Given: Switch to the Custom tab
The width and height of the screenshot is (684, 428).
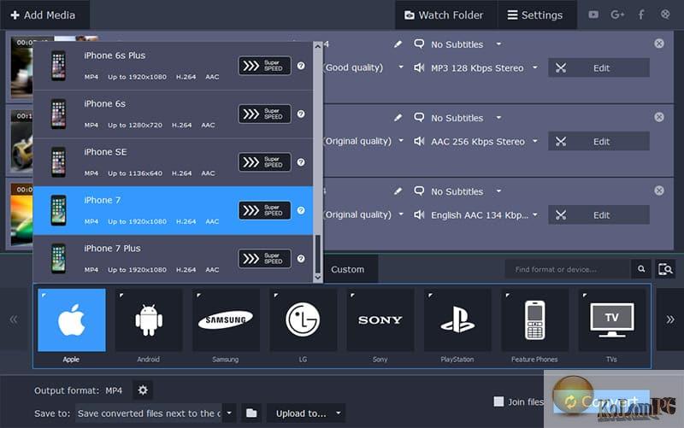Looking at the screenshot, I should [348, 269].
